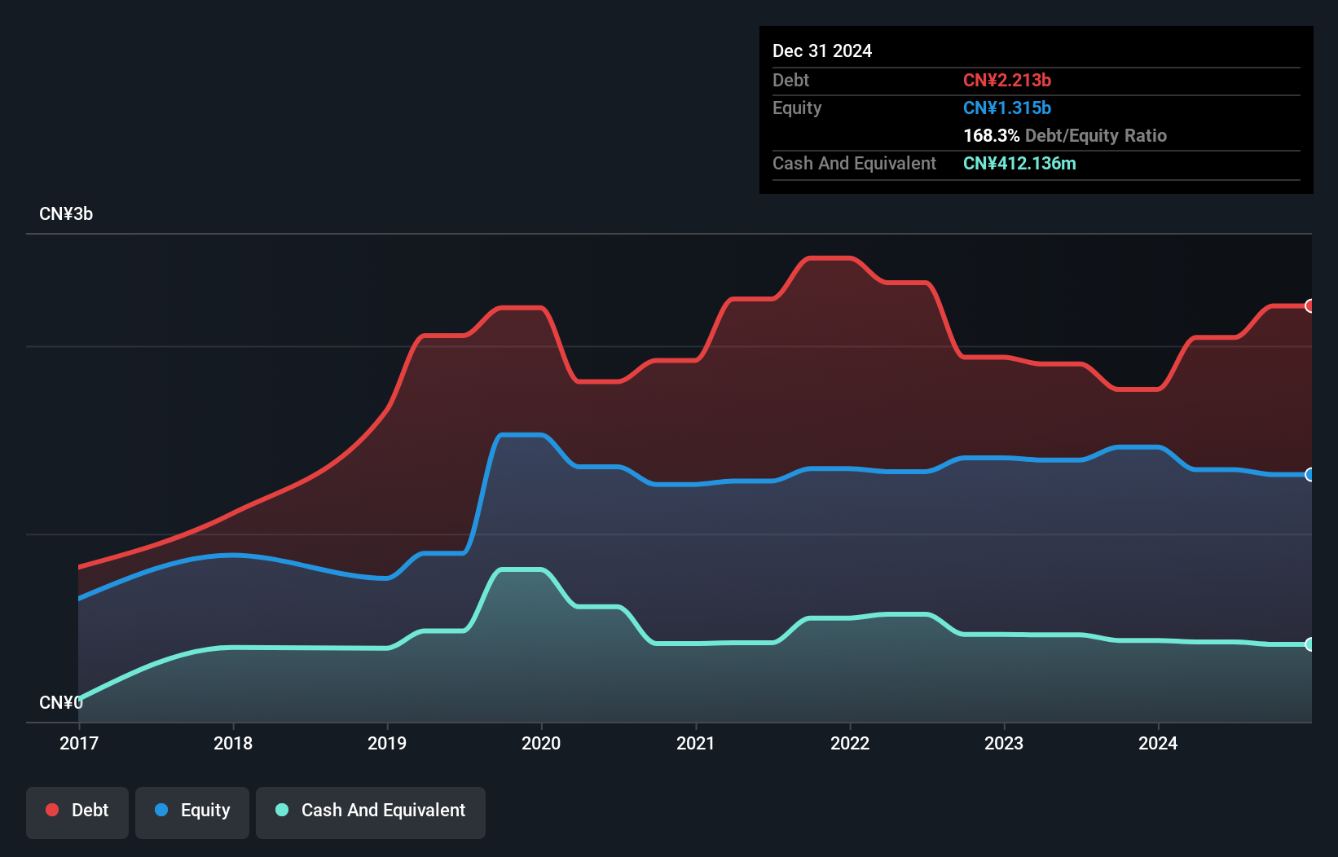The width and height of the screenshot is (1338, 857).
Task: Click the blue Equity endpoint marker
Action: tap(1309, 475)
